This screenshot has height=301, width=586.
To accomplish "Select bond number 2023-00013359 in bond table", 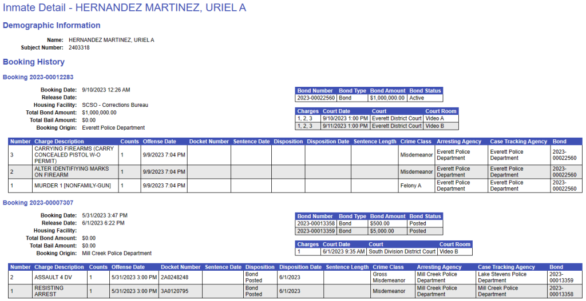I will click(316, 231).
